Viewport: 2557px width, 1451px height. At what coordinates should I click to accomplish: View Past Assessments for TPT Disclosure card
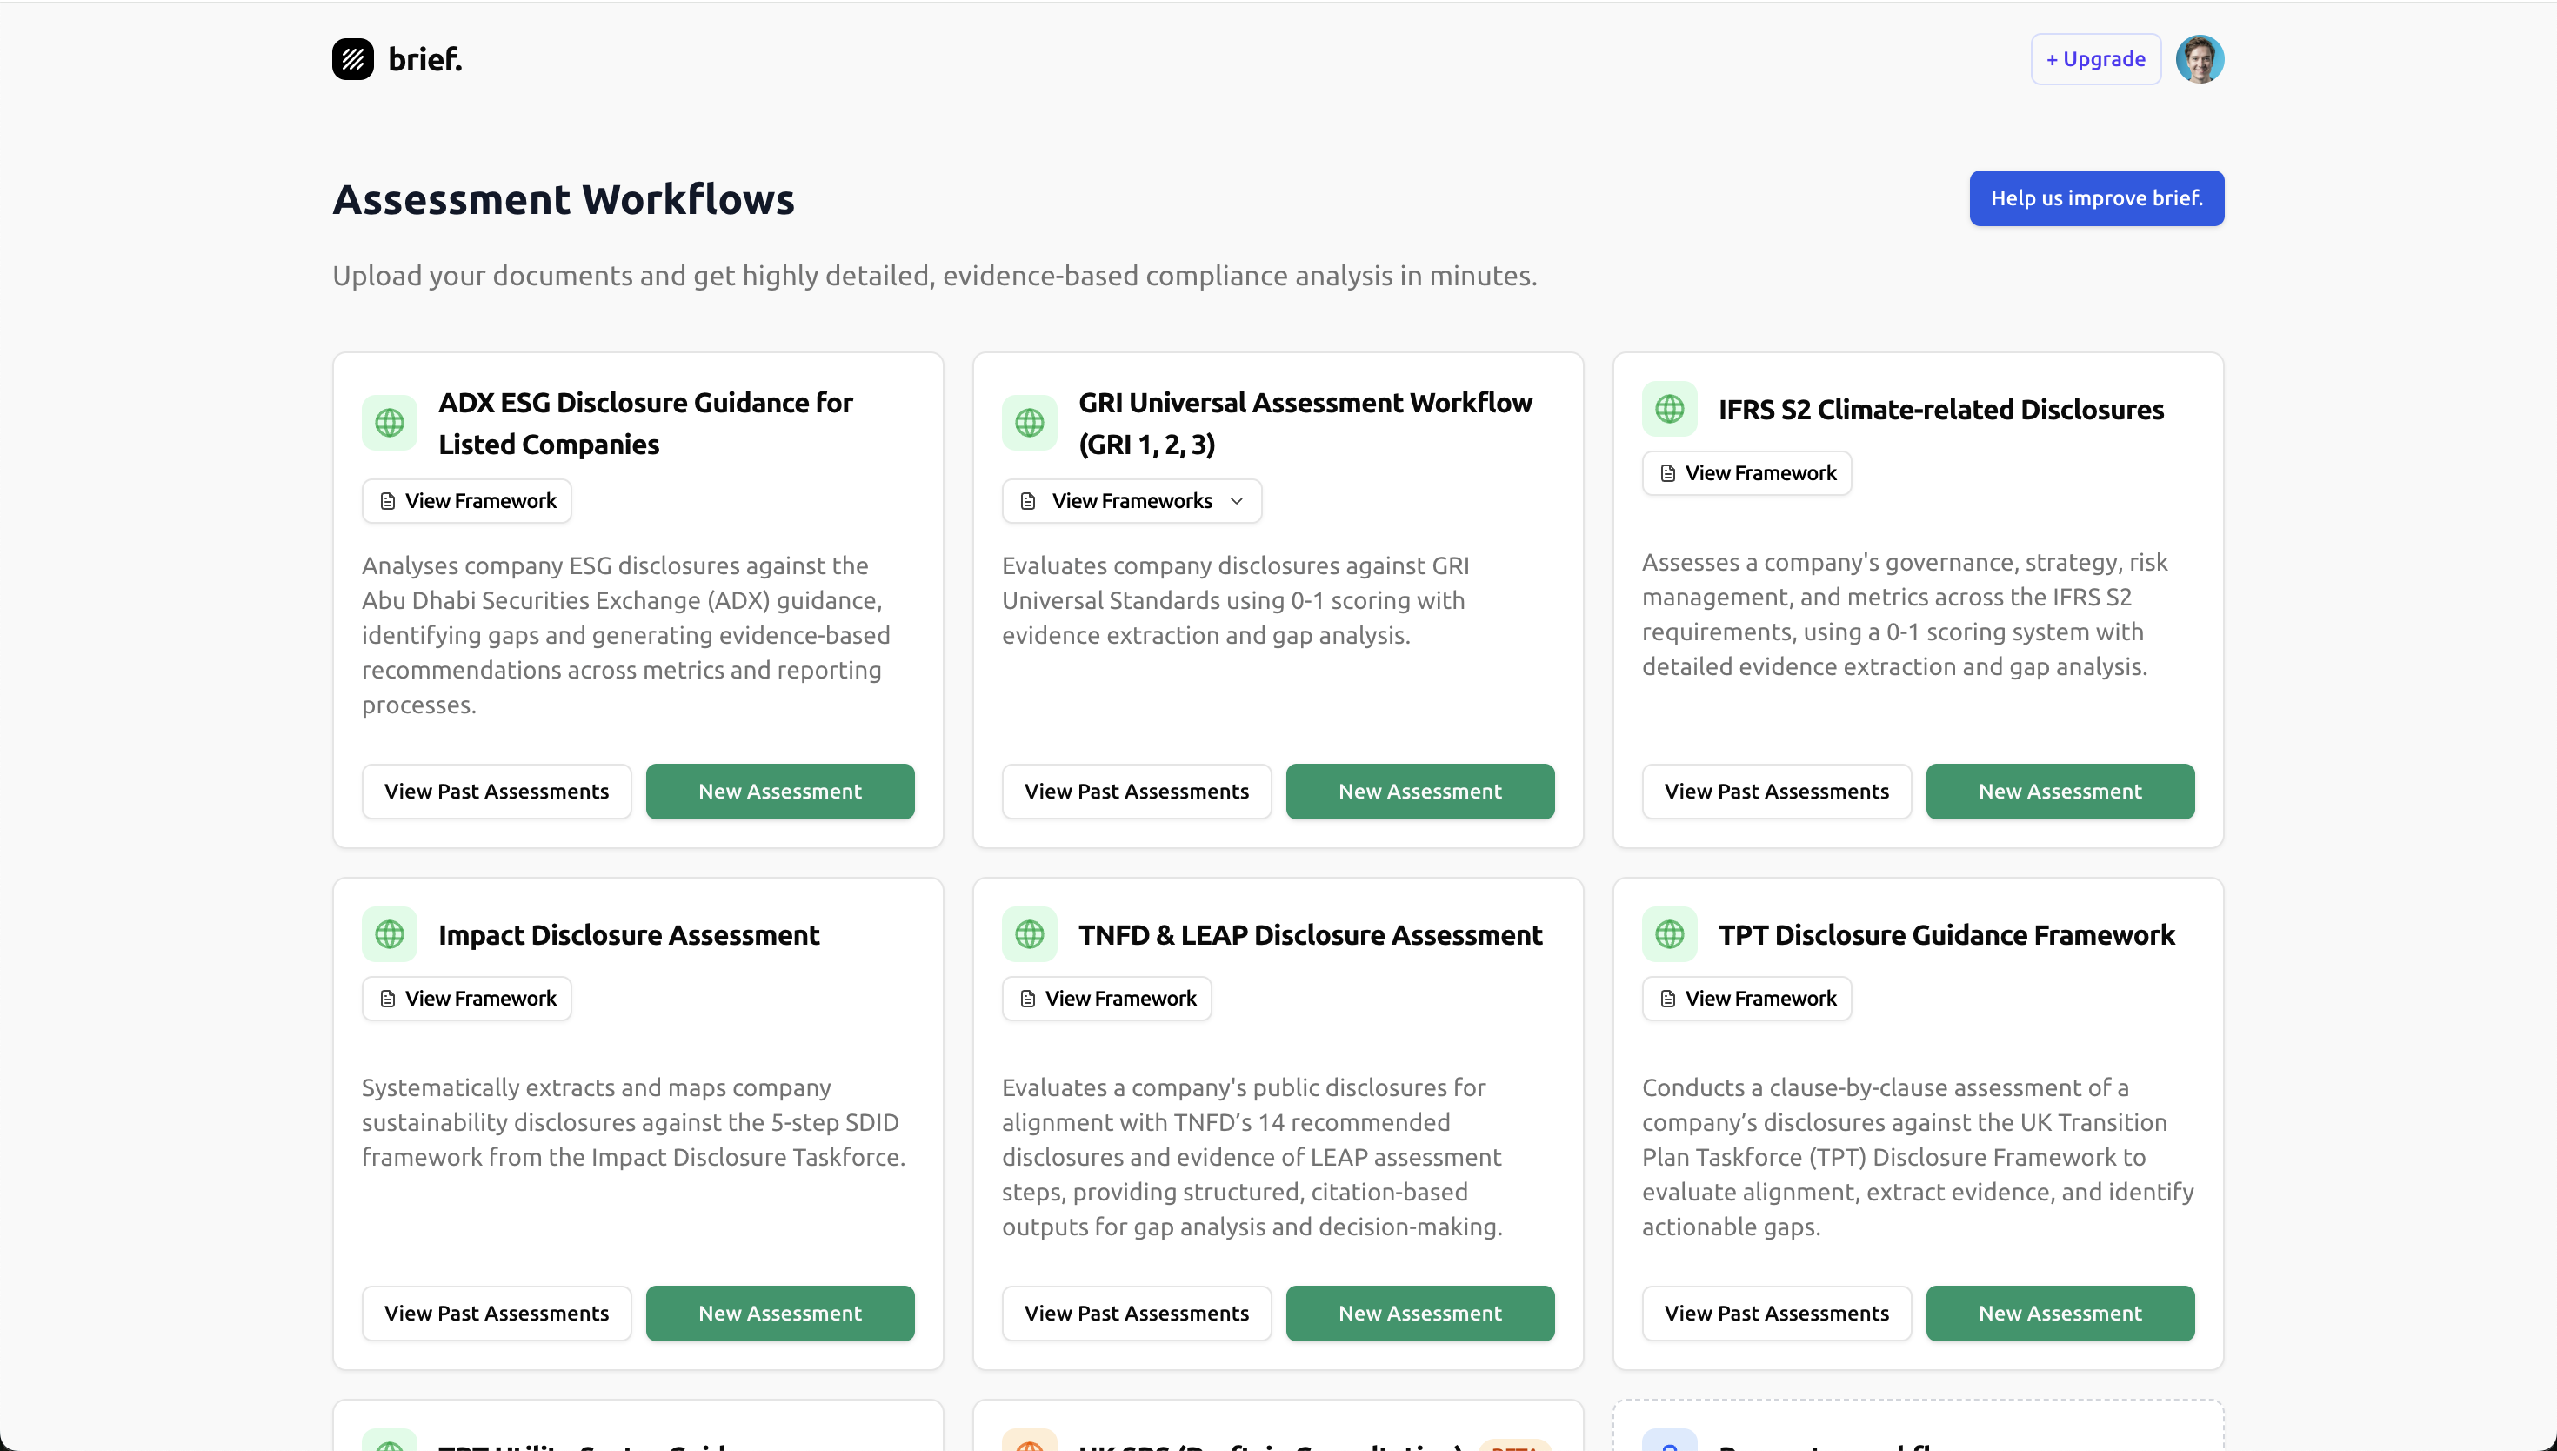[1776, 1314]
